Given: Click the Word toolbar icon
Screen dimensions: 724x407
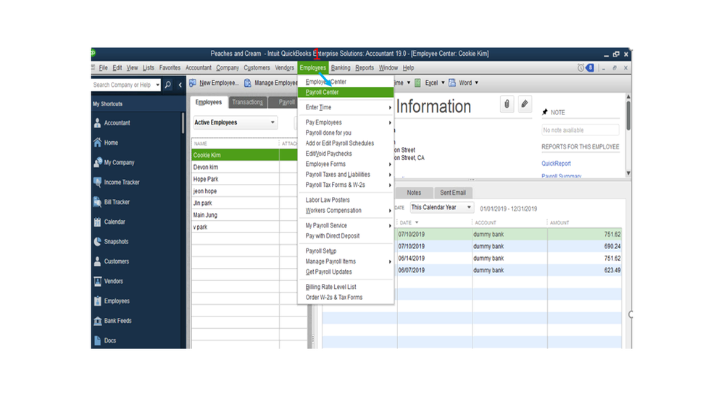Looking at the screenshot, I should (x=452, y=83).
